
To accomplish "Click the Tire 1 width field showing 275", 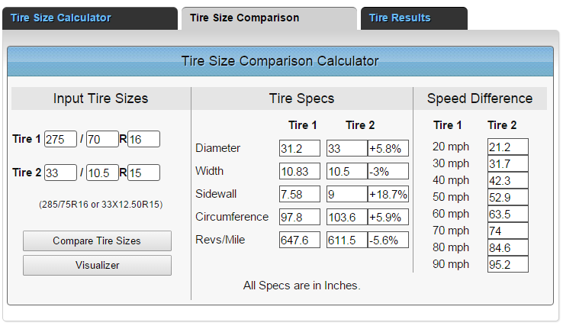I will tap(60, 139).
